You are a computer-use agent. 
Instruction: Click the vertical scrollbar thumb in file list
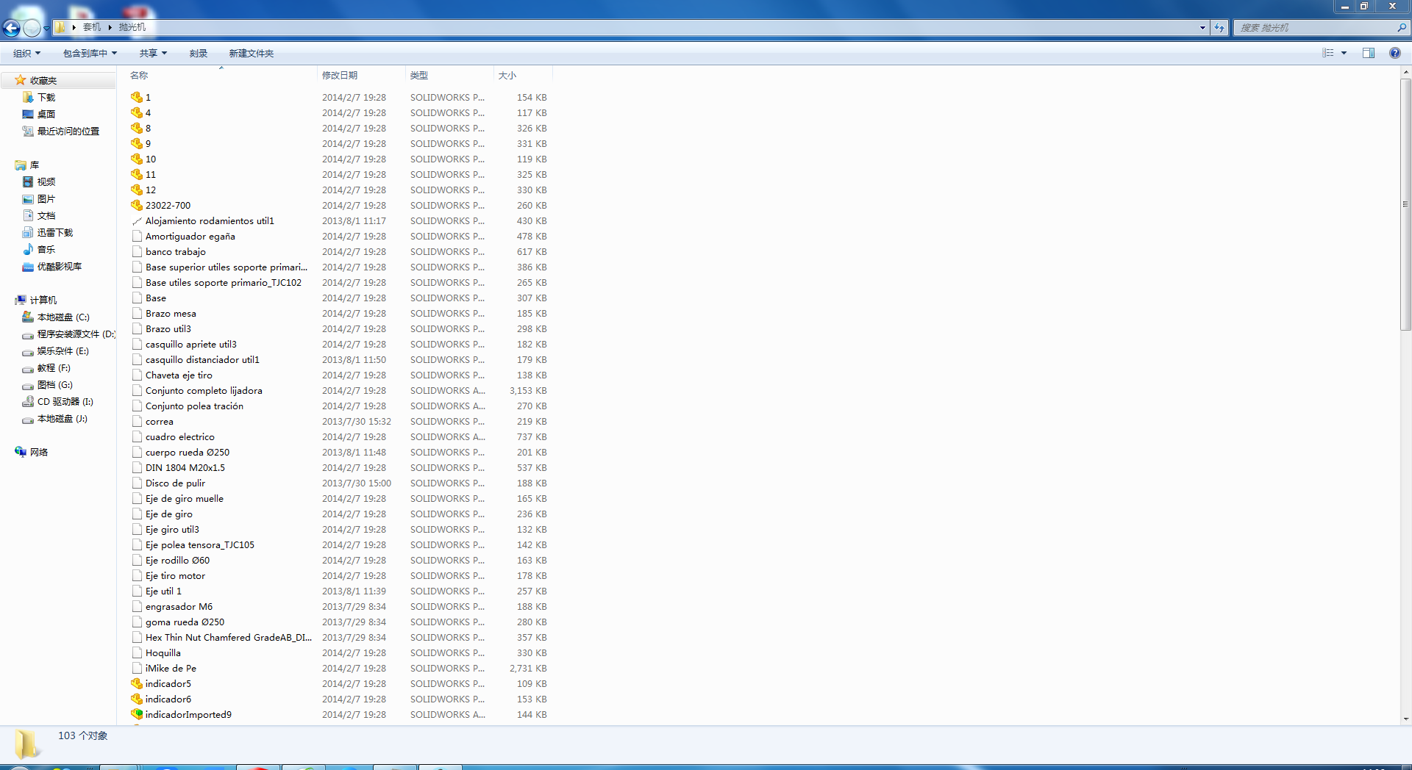[x=1405, y=204]
